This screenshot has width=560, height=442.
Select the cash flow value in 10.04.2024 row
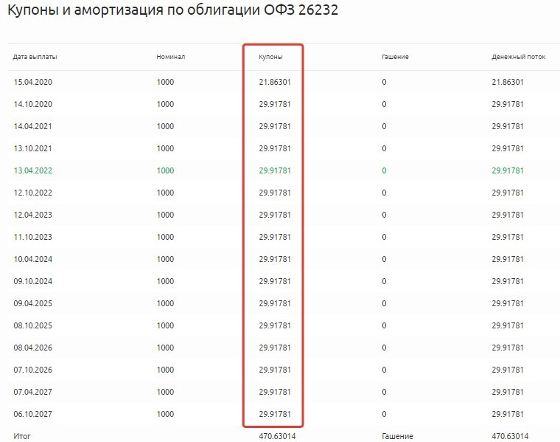tap(508, 259)
